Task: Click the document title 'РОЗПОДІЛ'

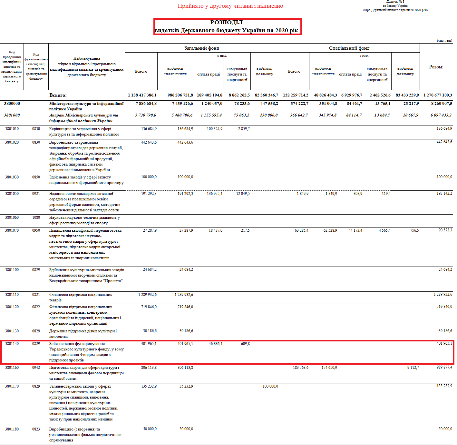Action: [x=227, y=22]
